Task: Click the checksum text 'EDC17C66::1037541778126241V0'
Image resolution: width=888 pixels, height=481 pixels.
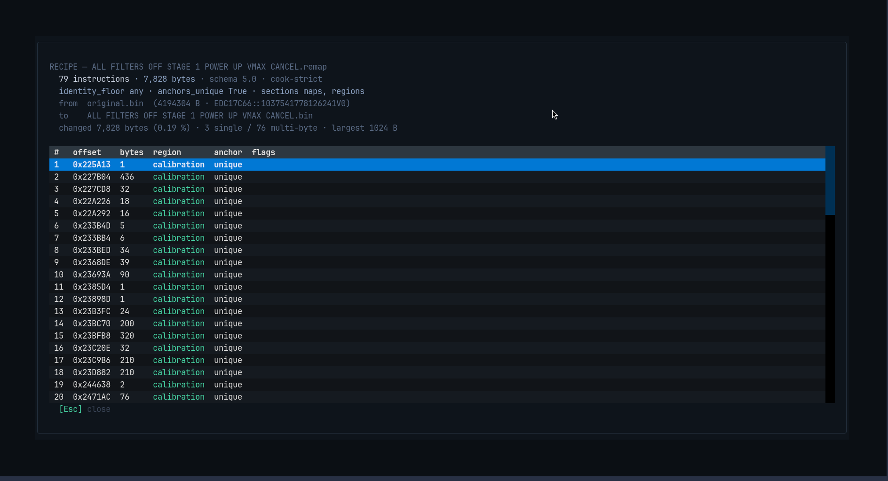Action: (280, 103)
